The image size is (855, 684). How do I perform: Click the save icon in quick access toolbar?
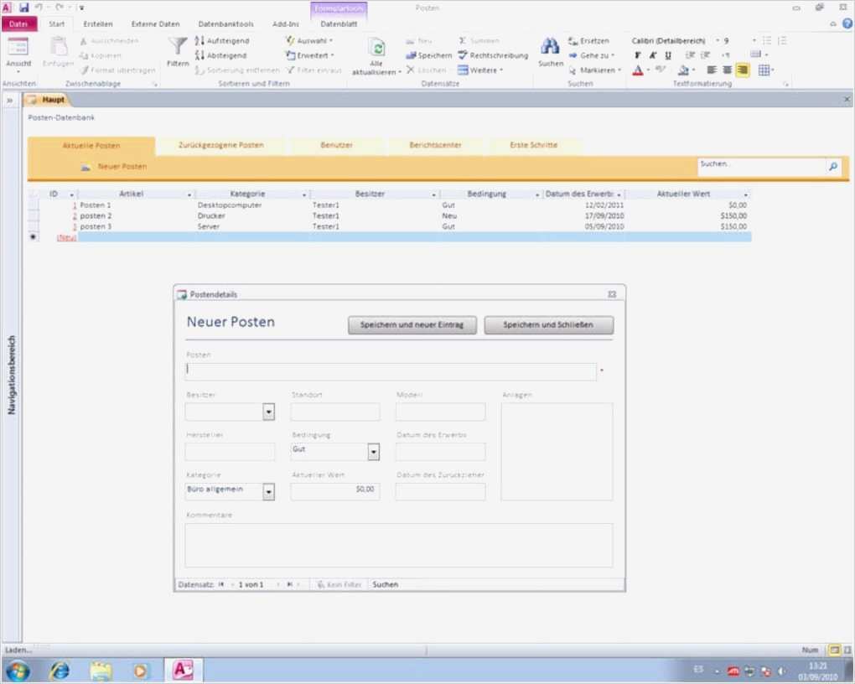(x=23, y=7)
